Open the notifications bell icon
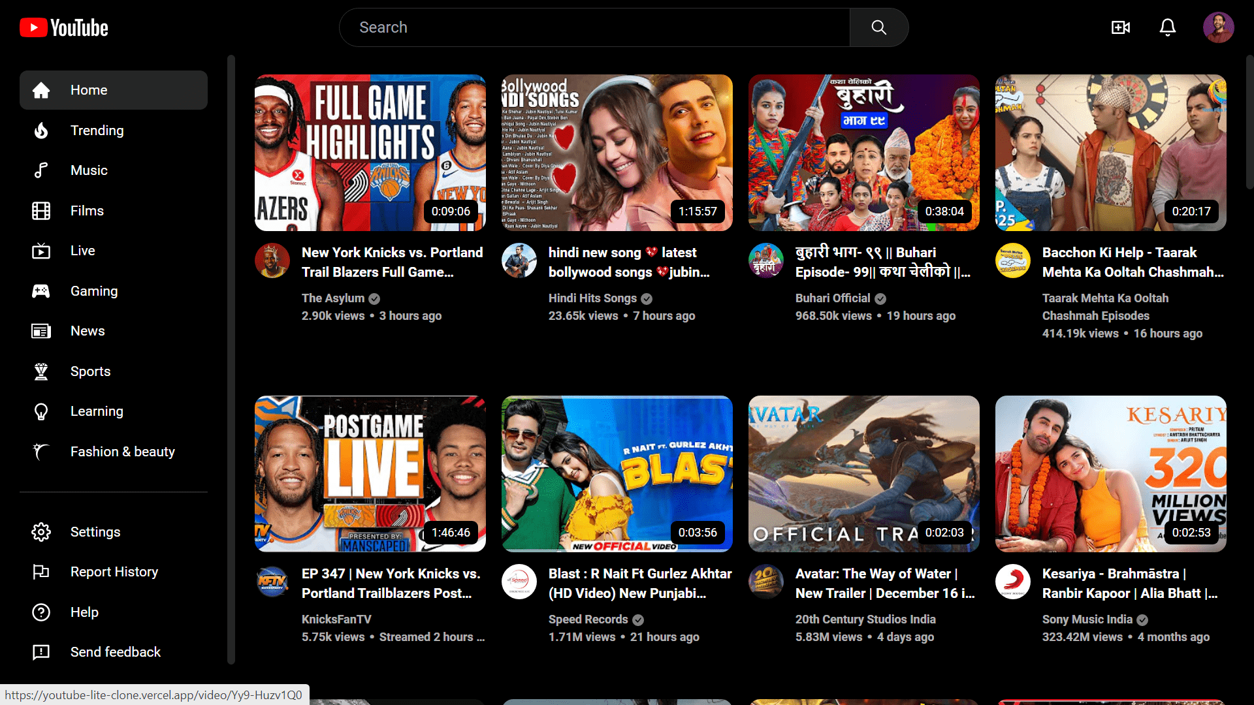 (x=1168, y=27)
